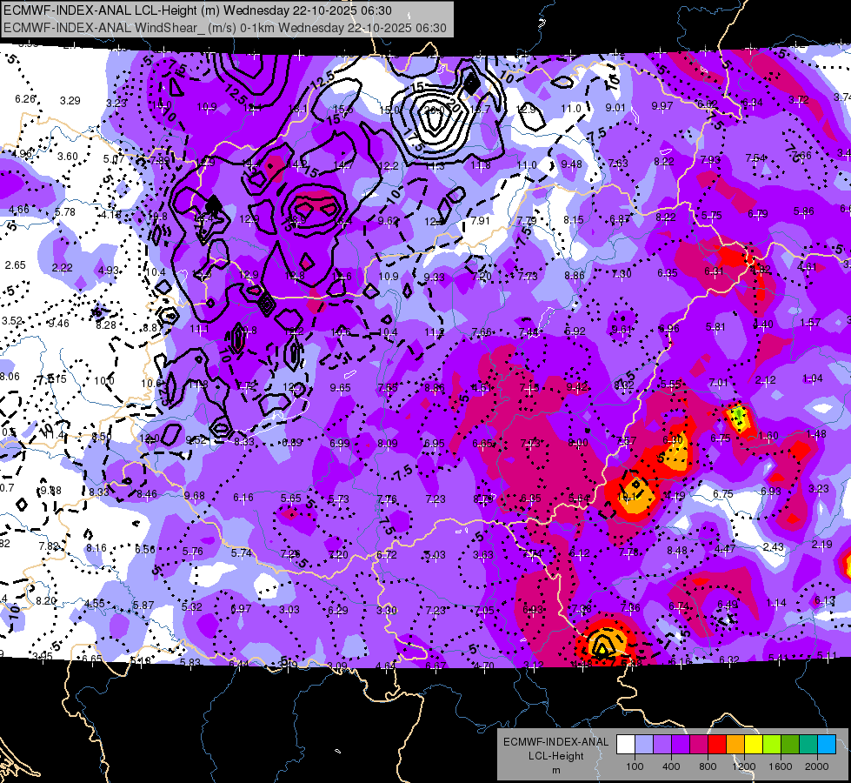Click the dark green legend swatch
This screenshot has width=851, height=783.
tap(790, 745)
